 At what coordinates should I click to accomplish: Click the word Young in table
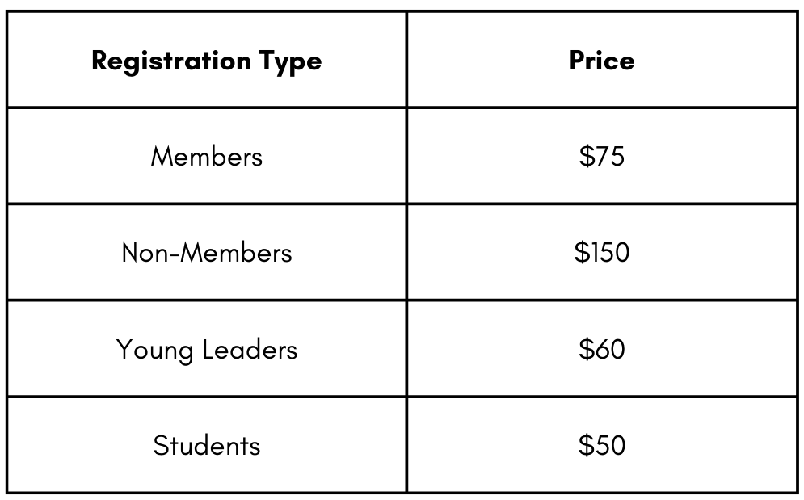click(155, 351)
